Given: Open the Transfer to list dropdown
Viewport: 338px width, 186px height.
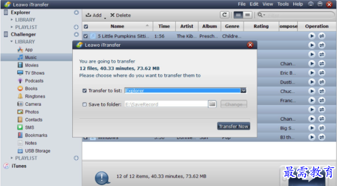Looking at the screenshot, I should click(x=243, y=90).
